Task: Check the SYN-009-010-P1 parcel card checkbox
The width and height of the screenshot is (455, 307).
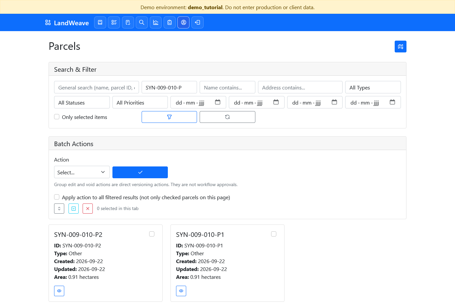Action: point(274,234)
